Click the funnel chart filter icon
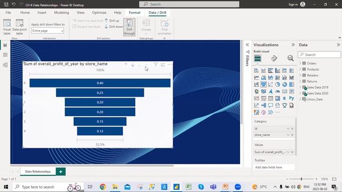Image resolution: width=342 pixels, height=192 pixels. click(x=156, y=65)
